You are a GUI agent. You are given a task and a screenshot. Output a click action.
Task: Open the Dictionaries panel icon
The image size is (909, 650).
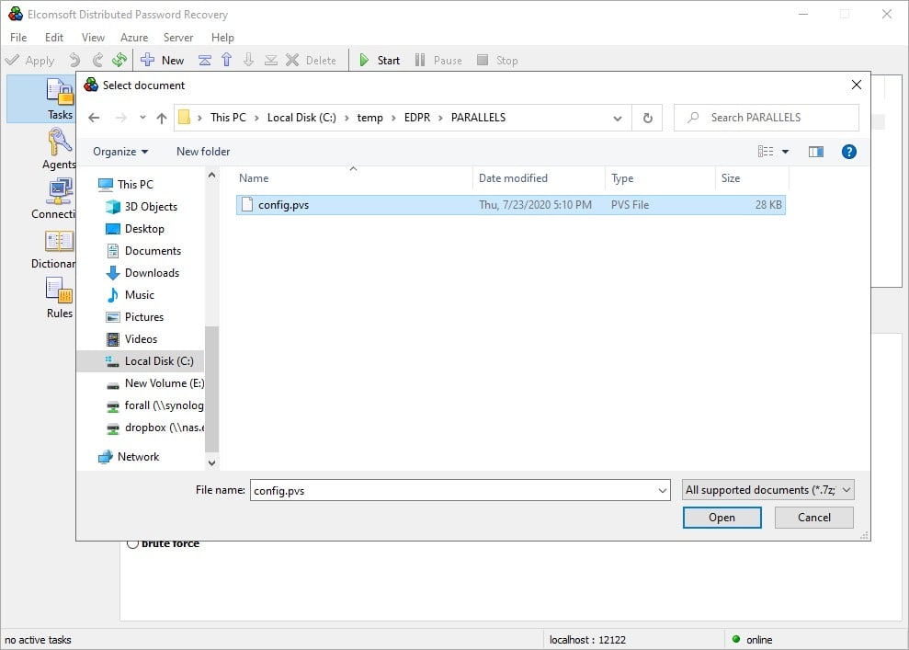click(x=59, y=241)
